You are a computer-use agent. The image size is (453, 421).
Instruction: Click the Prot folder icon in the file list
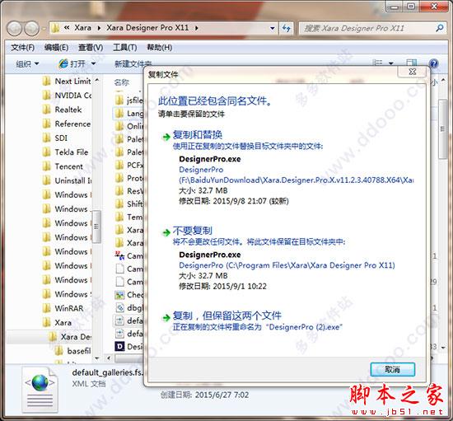click(x=119, y=178)
